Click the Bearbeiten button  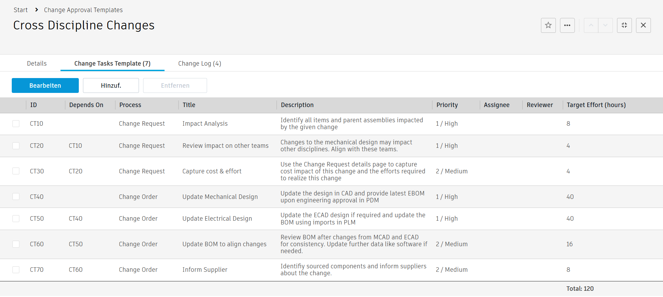pyautogui.click(x=45, y=86)
